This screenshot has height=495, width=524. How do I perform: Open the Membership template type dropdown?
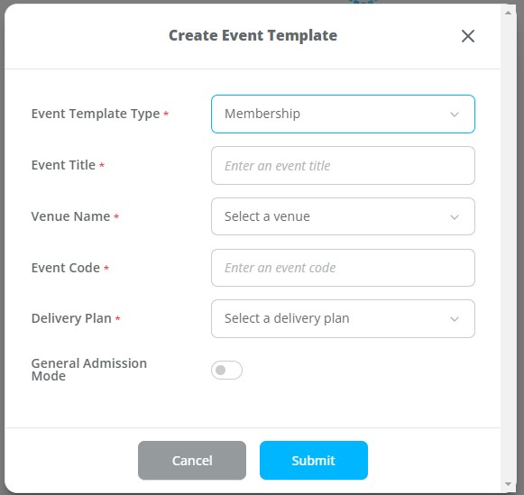pyautogui.click(x=343, y=114)
